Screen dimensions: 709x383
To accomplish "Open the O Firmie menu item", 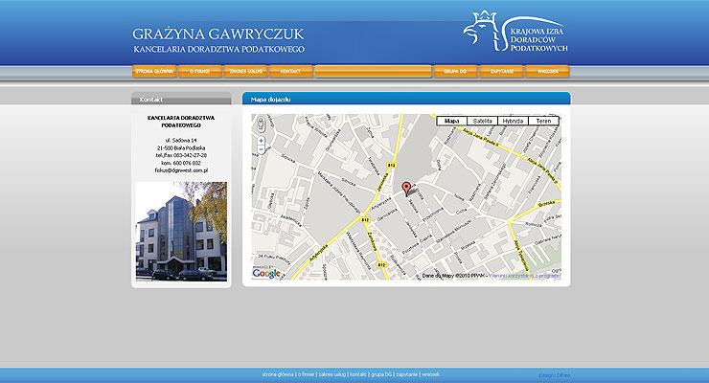I will point(199,71).
